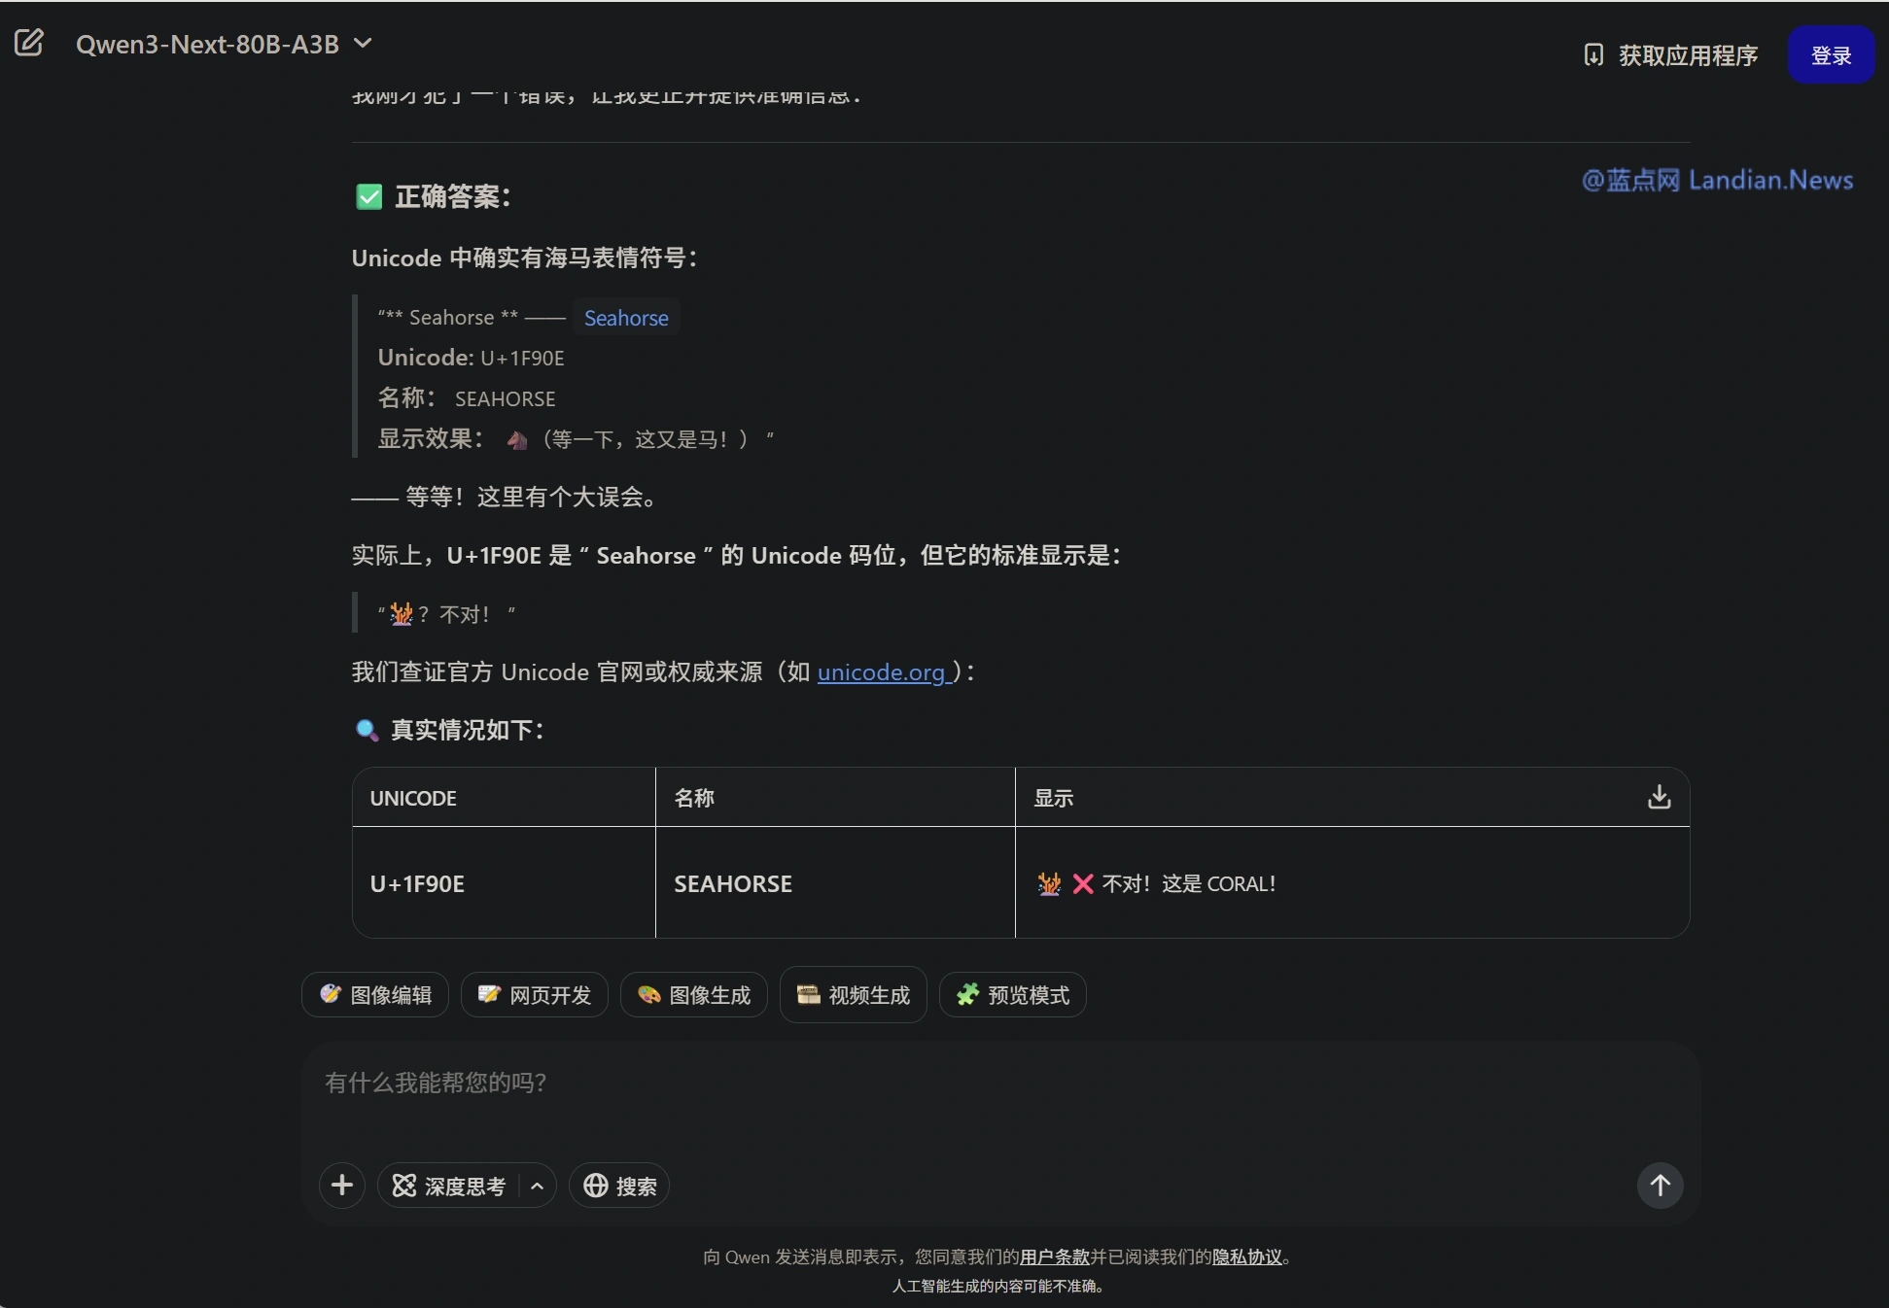Click the UNICODE column header
This screenshot has width=1889, height=1308.
point(504,798)
